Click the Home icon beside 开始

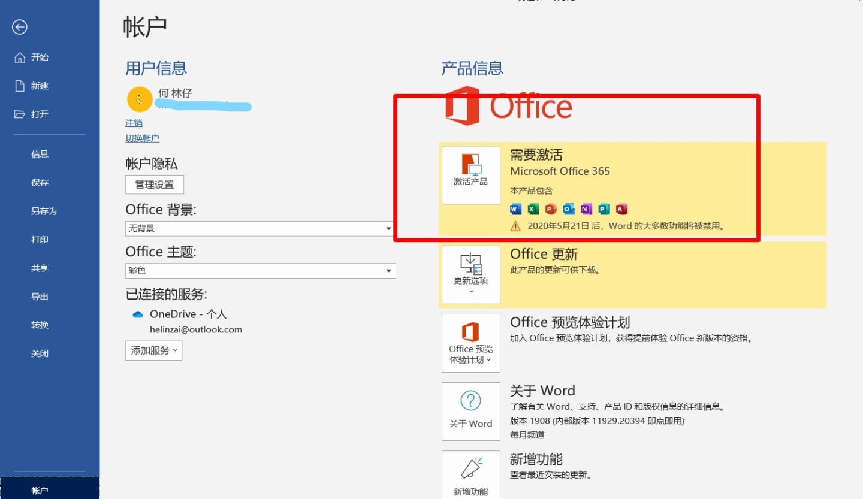(x=20, y=58)
